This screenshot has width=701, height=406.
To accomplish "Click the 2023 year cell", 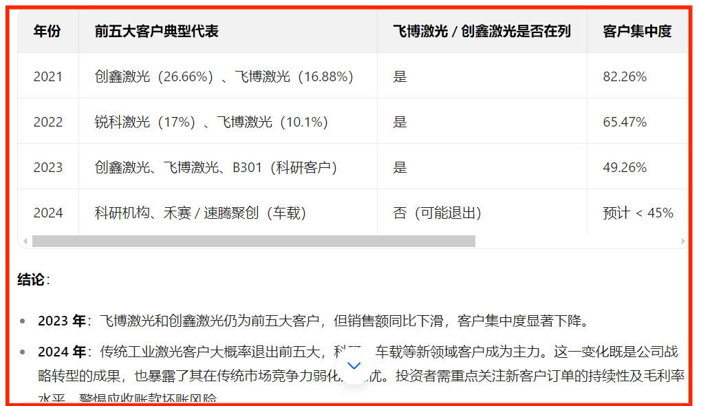I will click(48, 167).
